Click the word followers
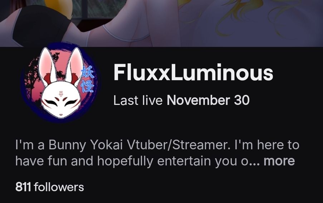This screenshot has height=203, width=323. pyautogui.click(x=59, y=187)
